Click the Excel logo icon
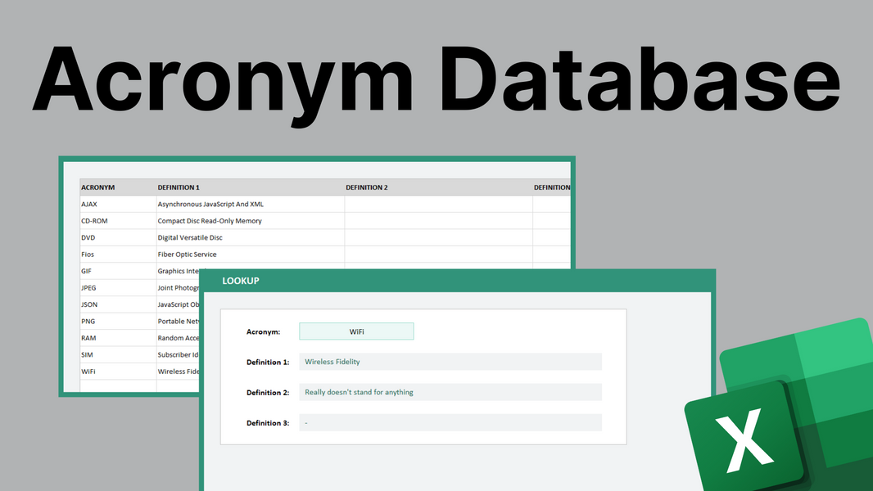 (x=780, y=405)
